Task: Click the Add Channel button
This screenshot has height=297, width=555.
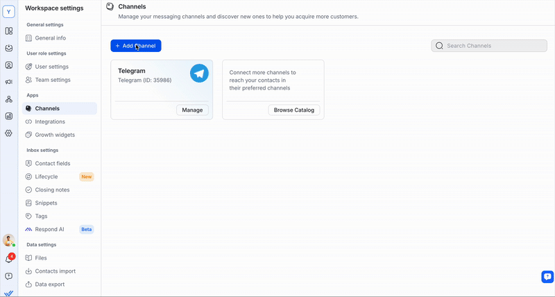Action: [135, 46]
